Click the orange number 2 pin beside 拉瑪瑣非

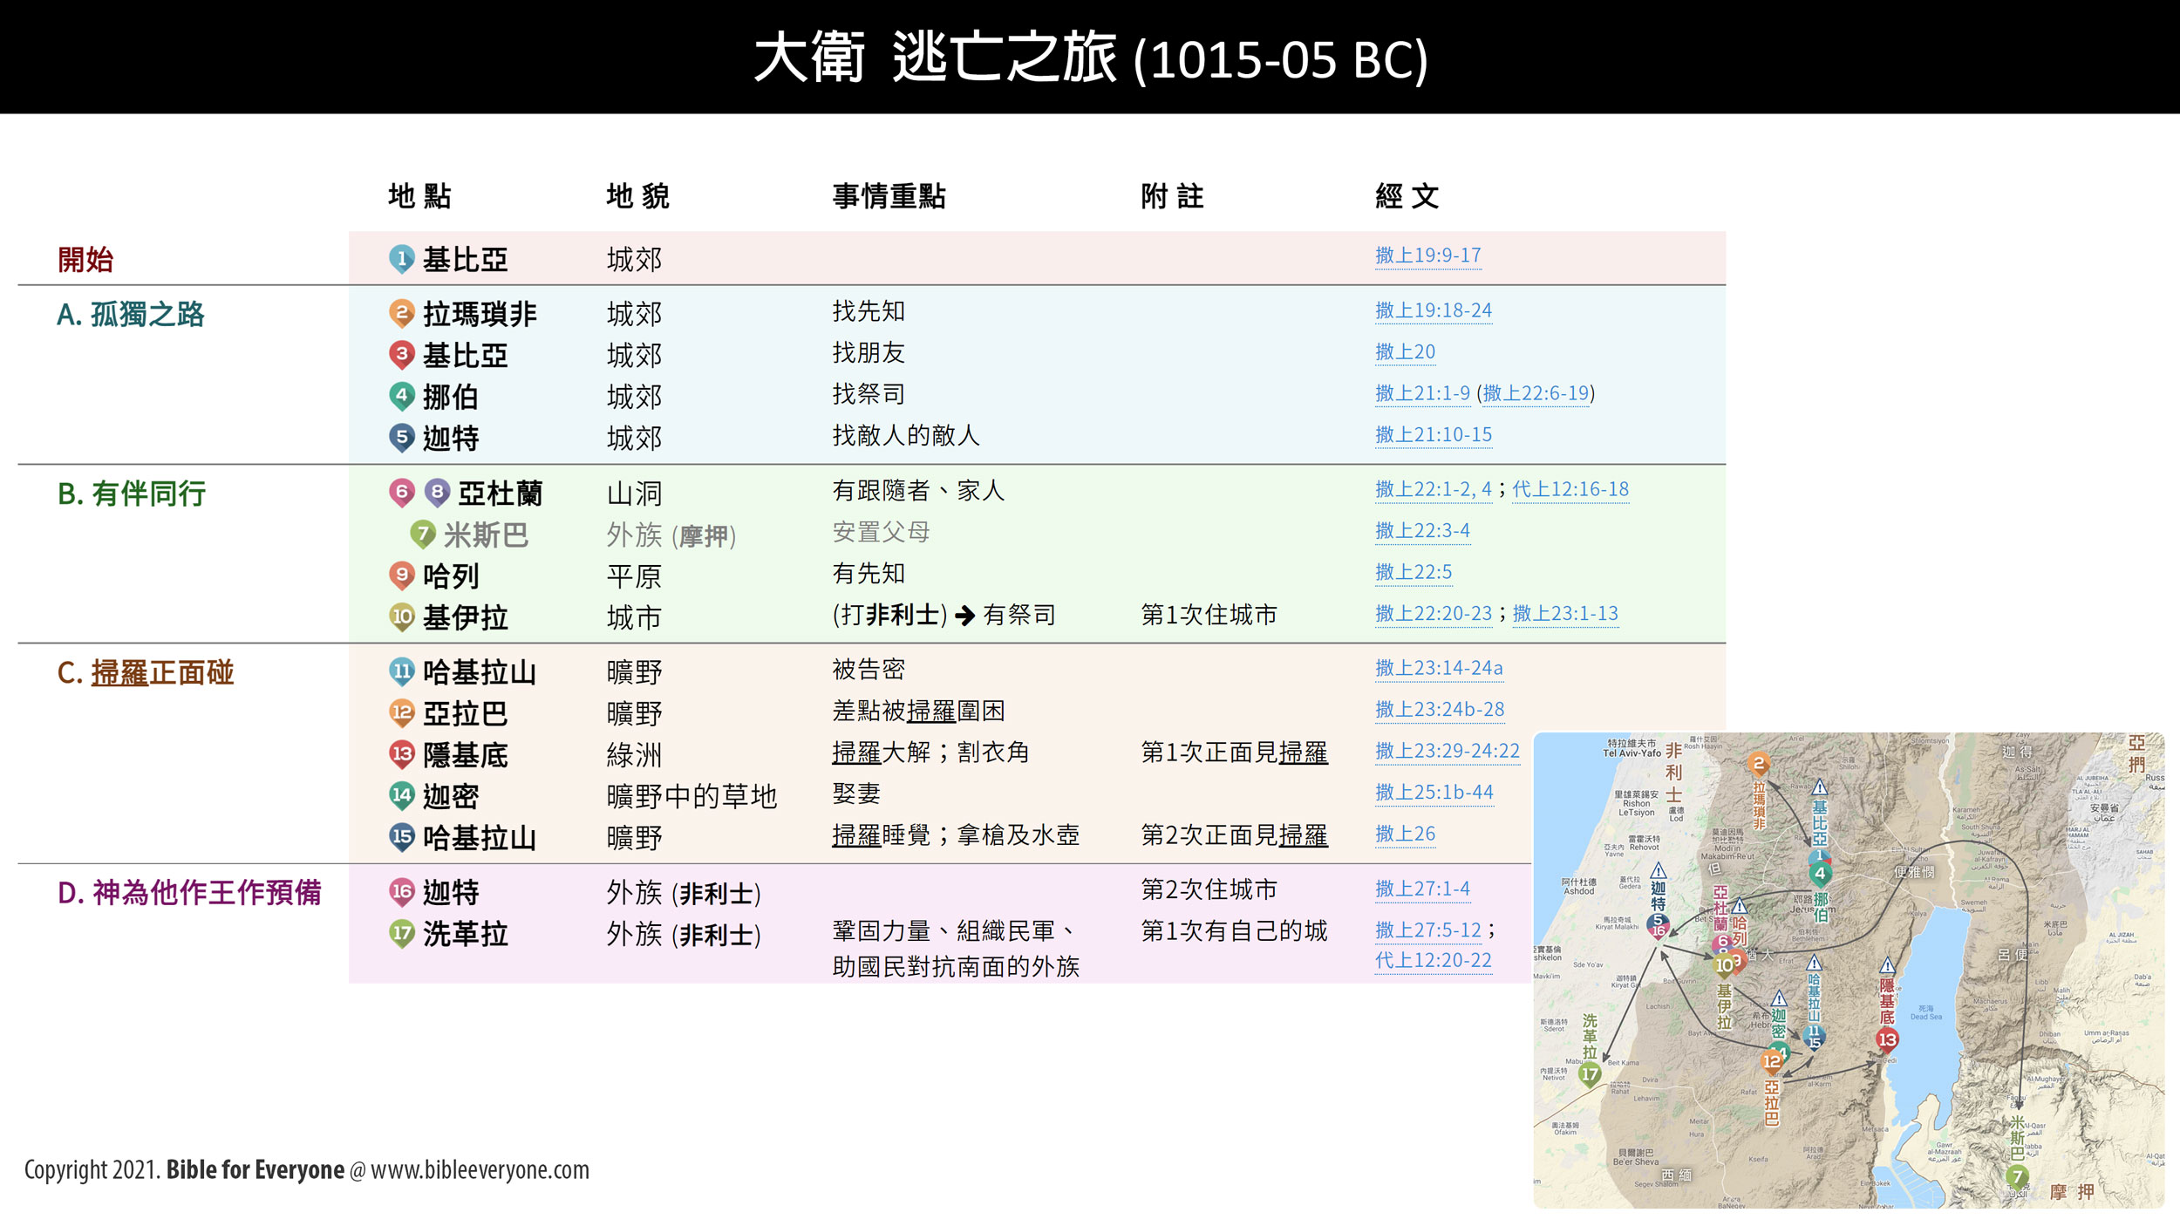401,313
